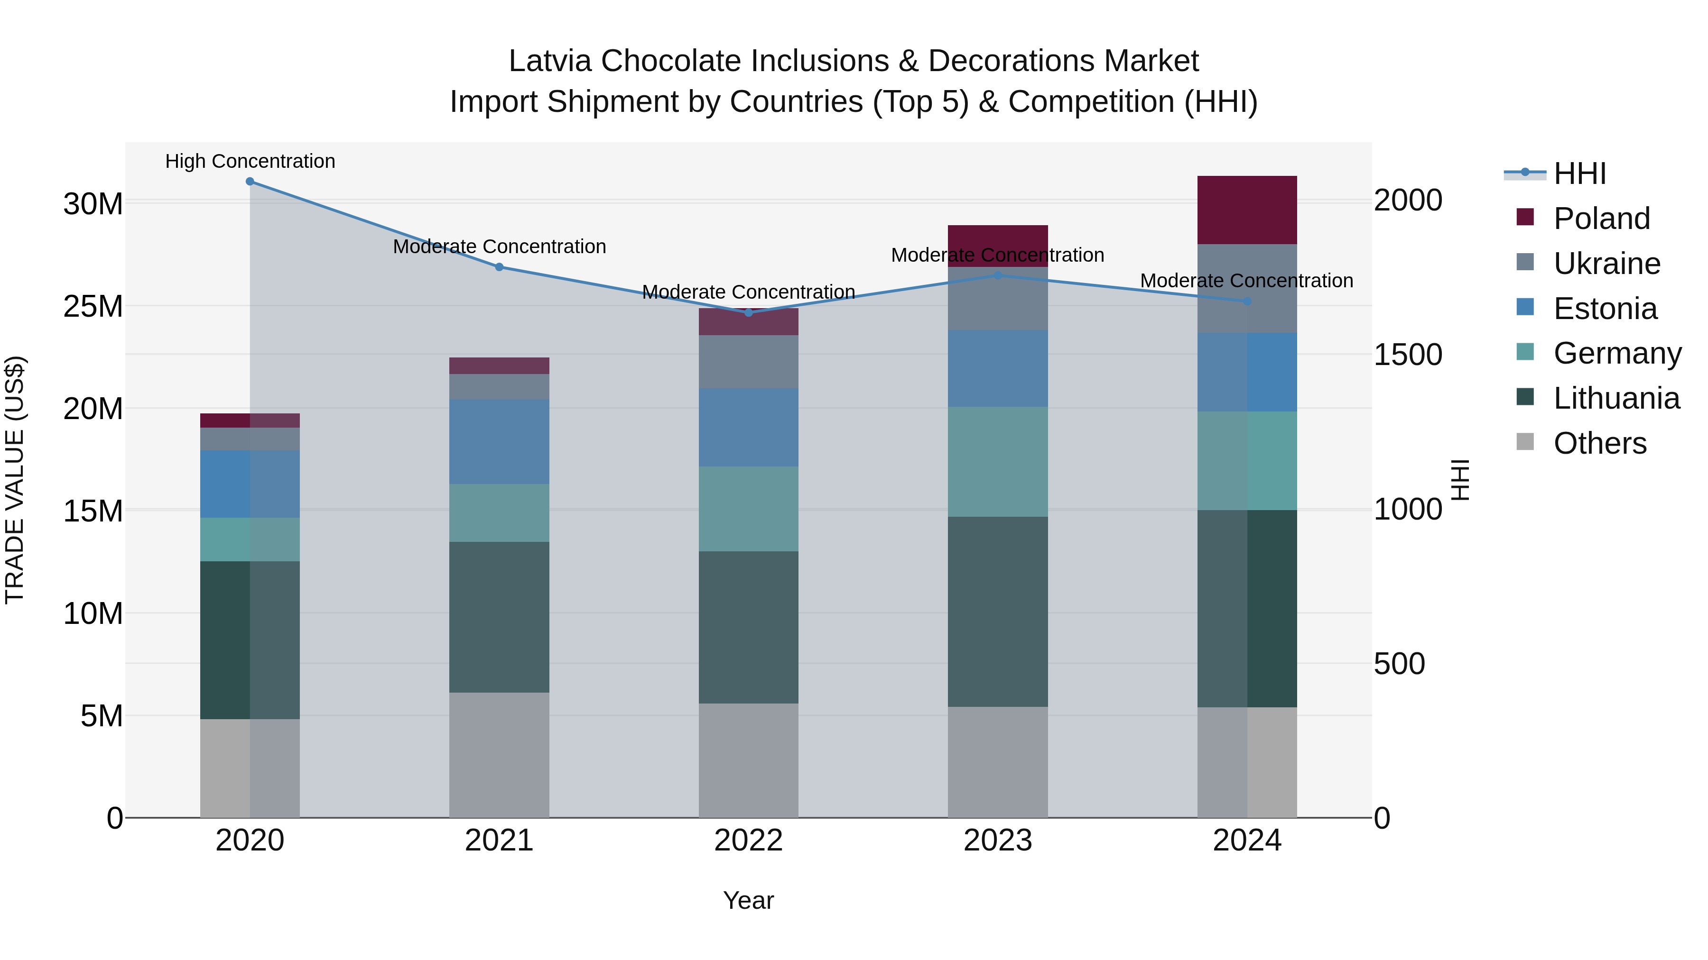
Task: Click the 1000 tick on HHI axis
Action: (x=1408, y=510)
